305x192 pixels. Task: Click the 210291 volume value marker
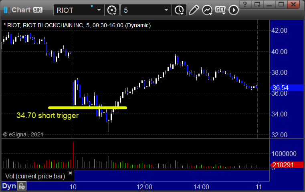[287, 165]
